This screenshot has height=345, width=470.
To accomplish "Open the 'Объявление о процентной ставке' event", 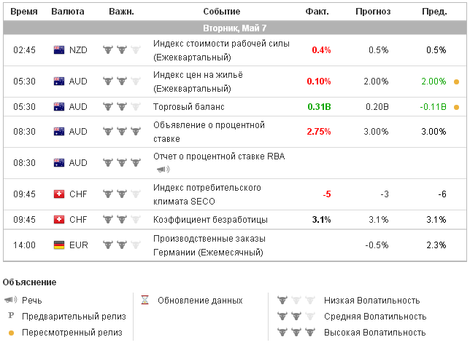I will point(208,132).
